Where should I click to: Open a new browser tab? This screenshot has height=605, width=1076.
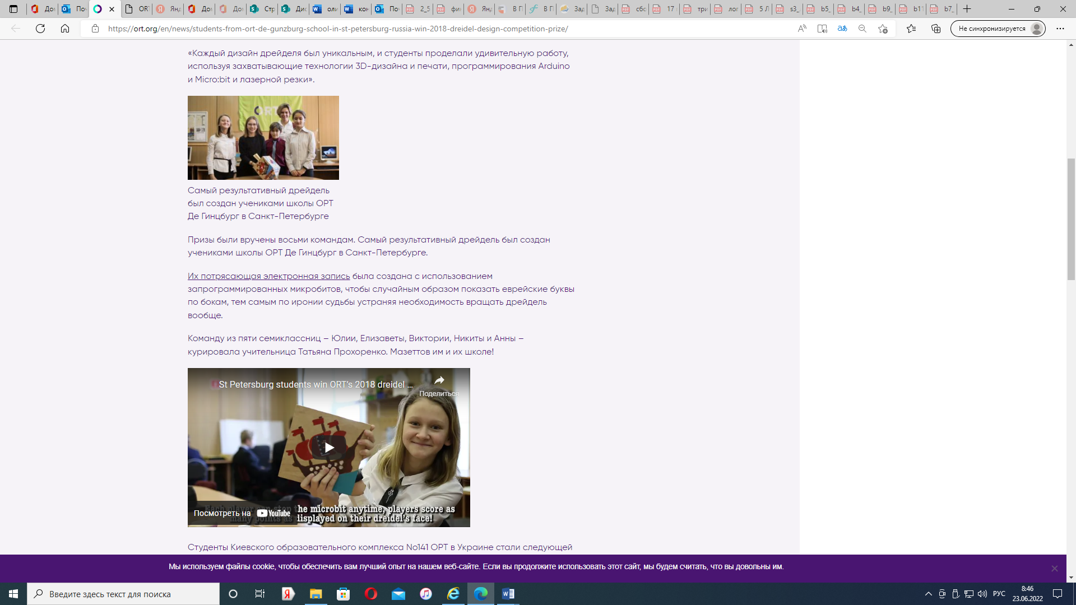point(967,9)
